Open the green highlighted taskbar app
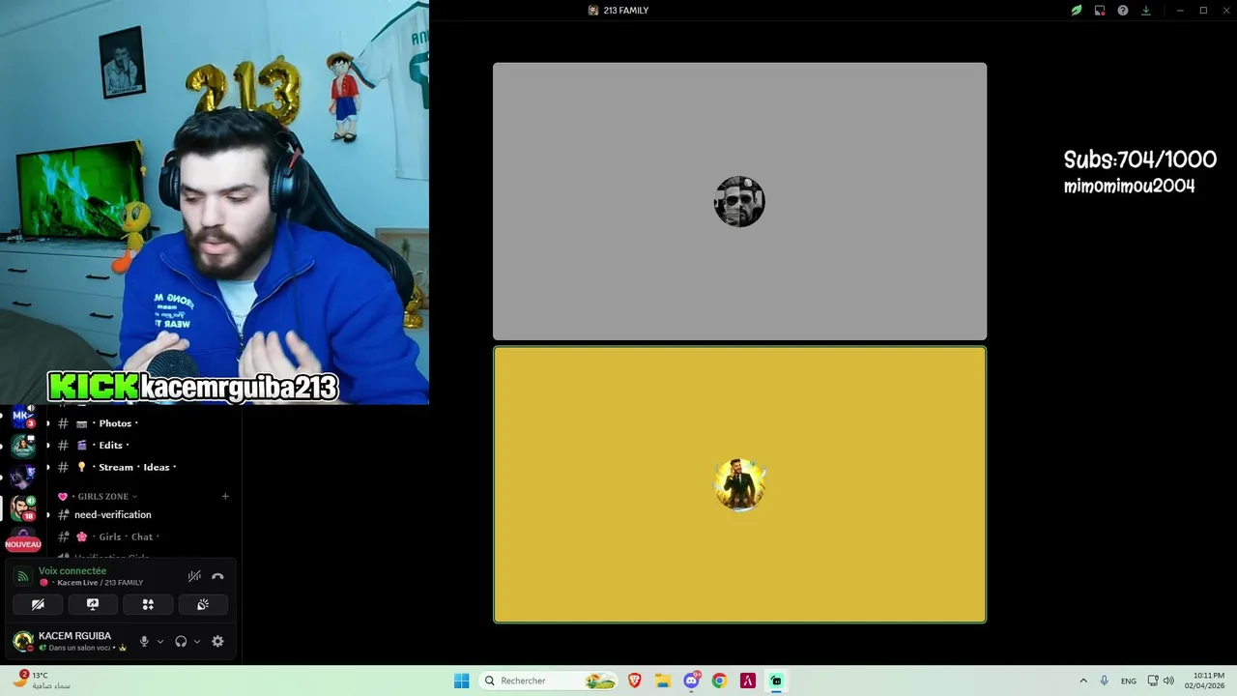This screenshot has width=1237, height=696. (776, 681)
